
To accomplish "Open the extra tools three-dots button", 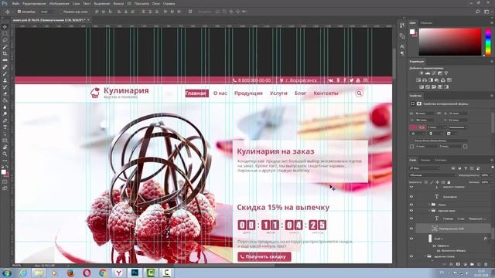I will [5, 161].
